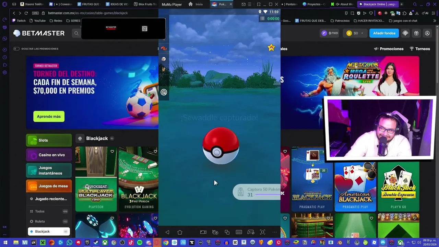Screen dimensions: 439x247
Task: Open the FWD points balance selector
Action: (x=330, y=33)
